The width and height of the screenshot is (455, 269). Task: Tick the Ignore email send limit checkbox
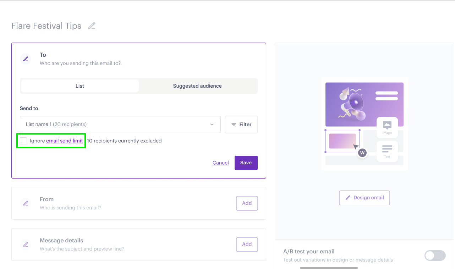pyautogui.click(x=23, y=141)
